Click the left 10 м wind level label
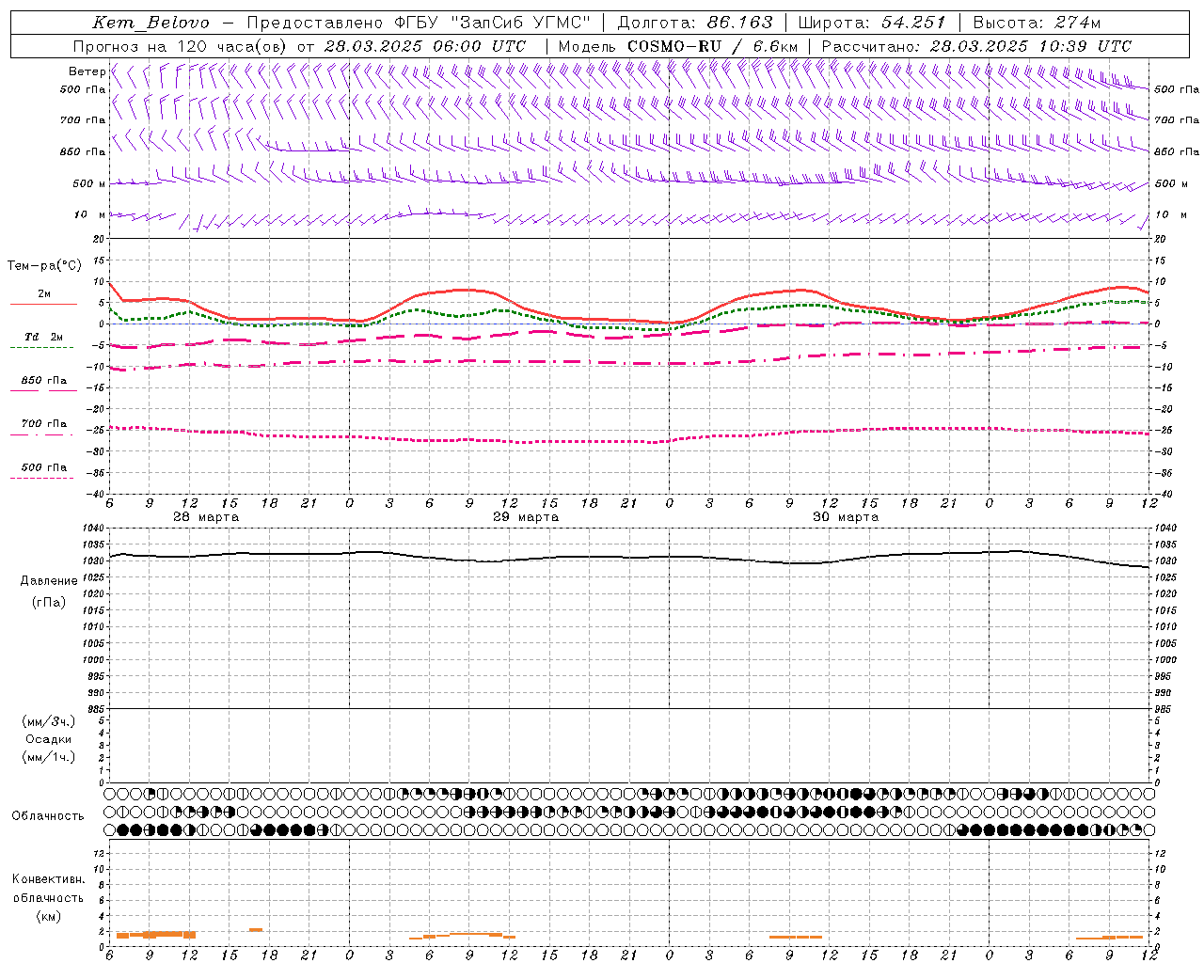 tap(90, 214)
